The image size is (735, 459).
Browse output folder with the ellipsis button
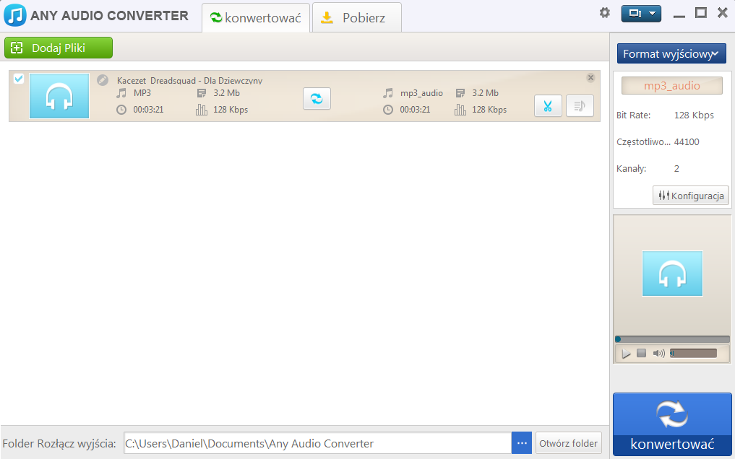click(522, 443)
